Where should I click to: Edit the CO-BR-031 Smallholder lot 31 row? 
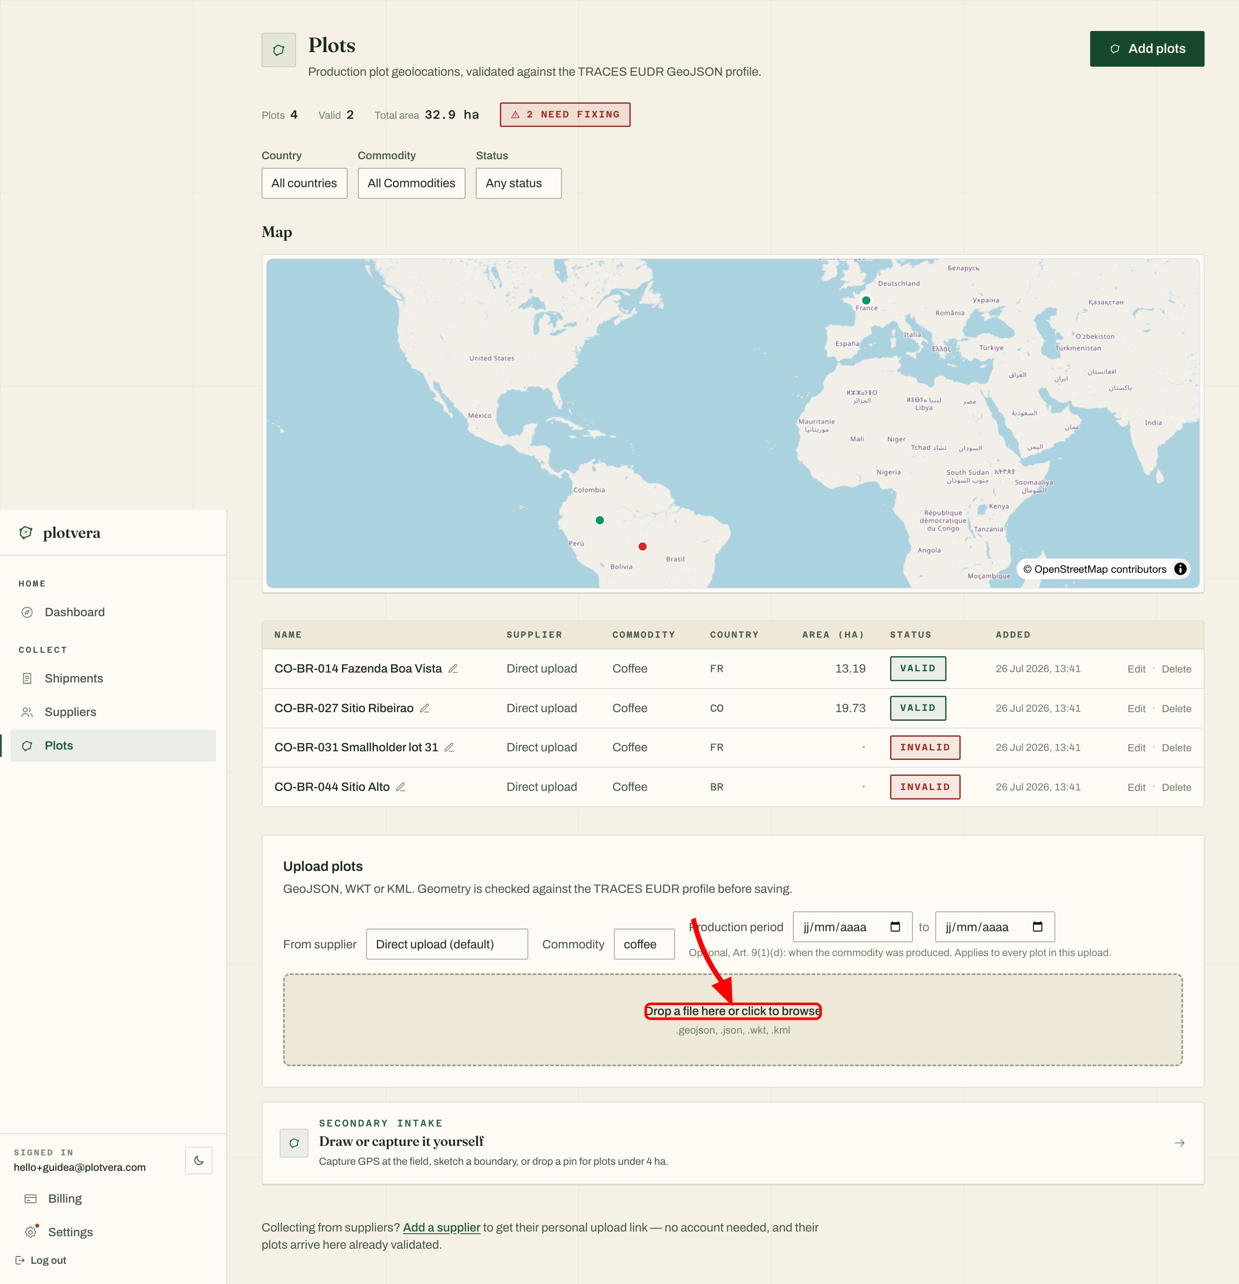(x=1136, y=747)
